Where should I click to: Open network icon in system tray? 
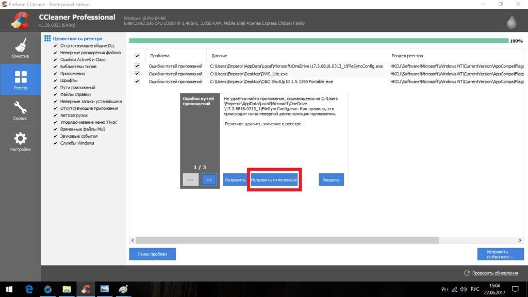pyautogui.click(x=454, y=289)
